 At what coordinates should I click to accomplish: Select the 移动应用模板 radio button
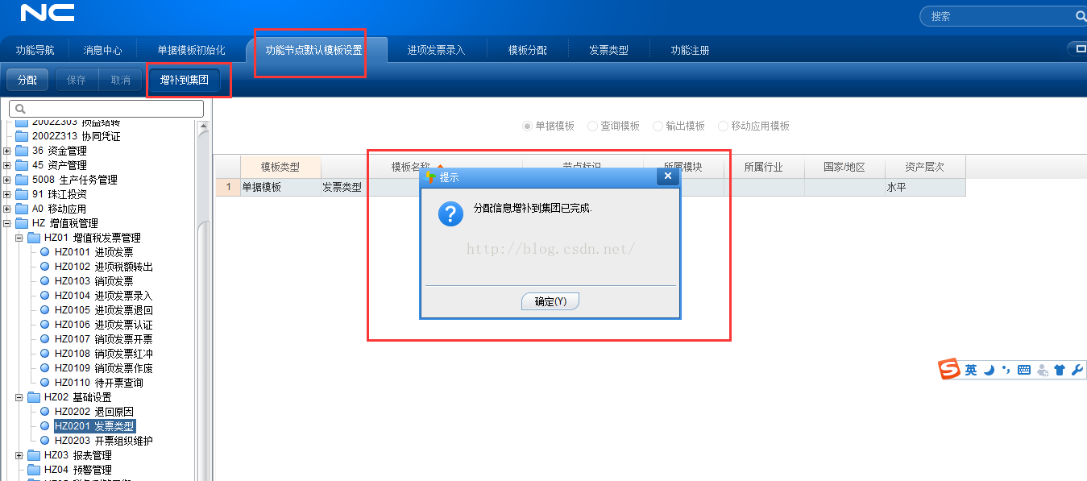(723, 126)
